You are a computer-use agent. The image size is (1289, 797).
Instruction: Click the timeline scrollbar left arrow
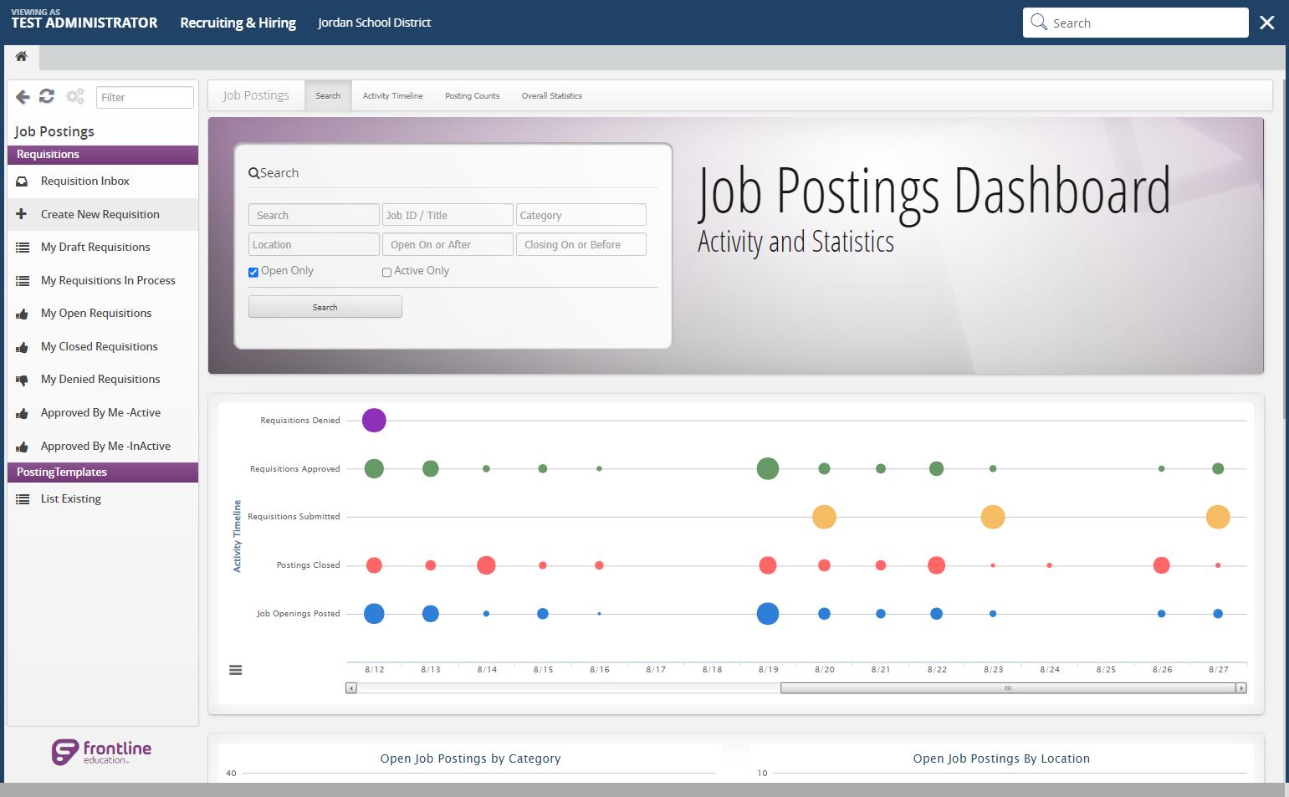point(351,688)
